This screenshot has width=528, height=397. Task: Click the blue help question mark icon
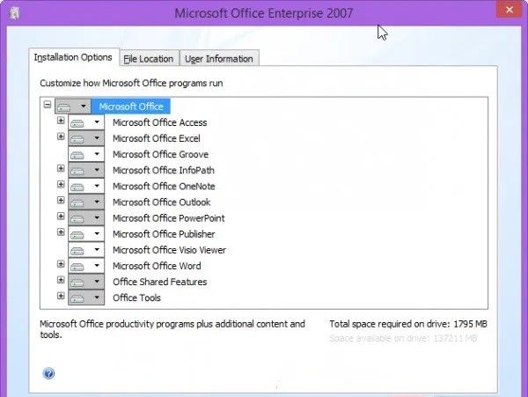(x=48, y=373)
